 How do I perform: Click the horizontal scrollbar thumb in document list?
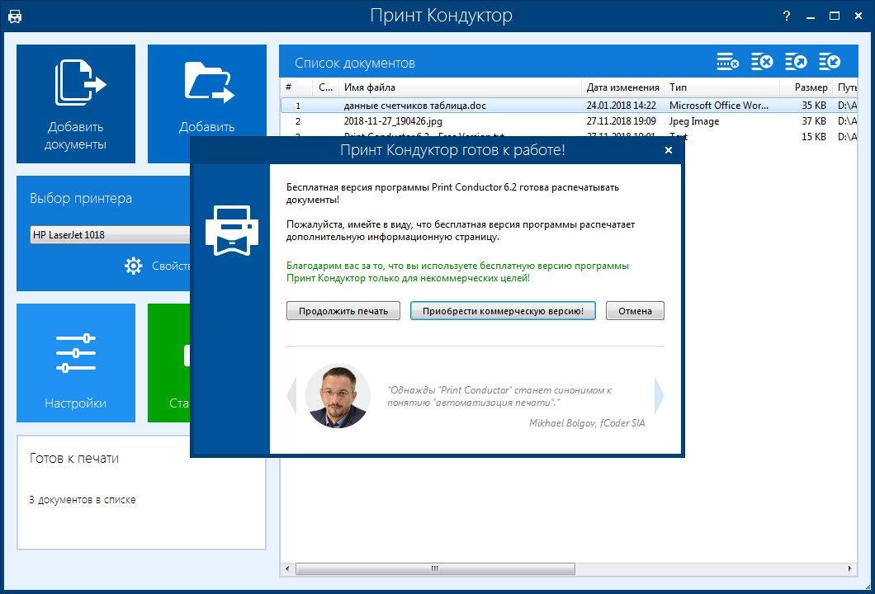(435, 569)
